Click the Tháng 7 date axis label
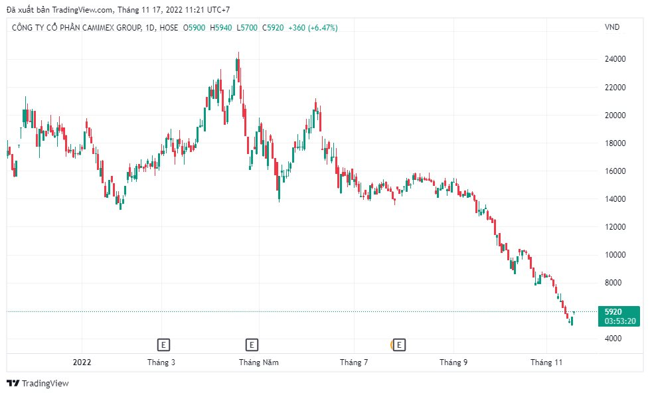This screenshot has height=395, width=650. 354,362
